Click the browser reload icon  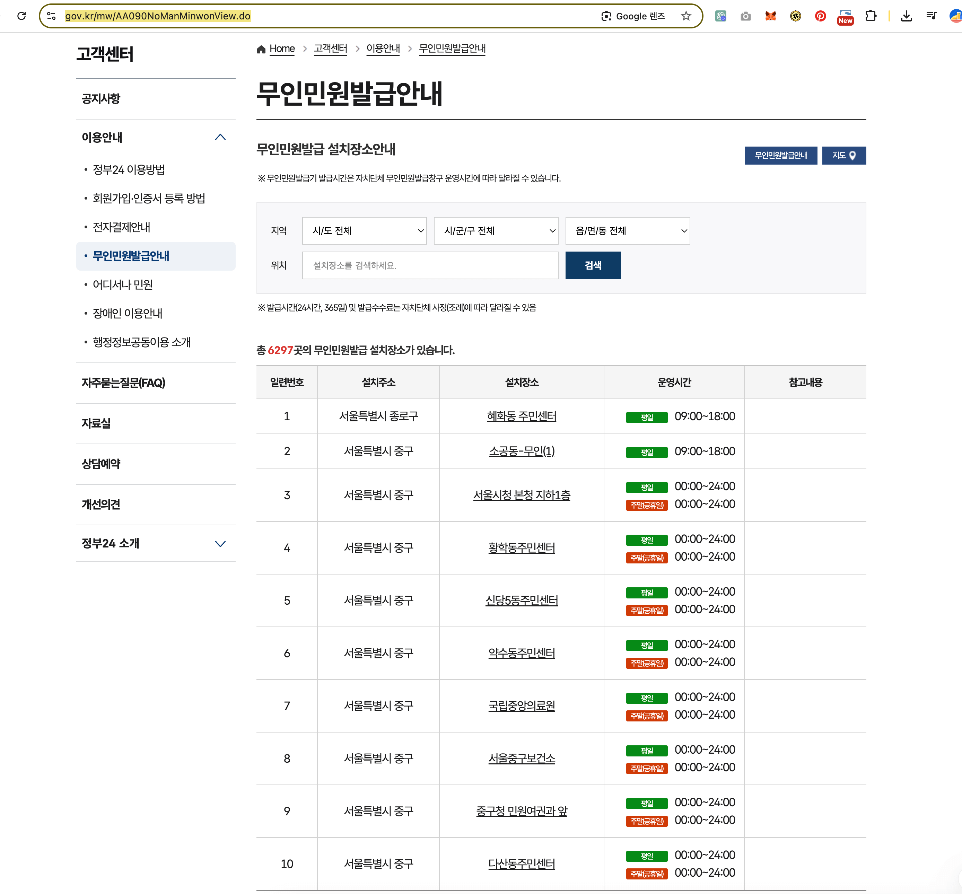tap(21, 16)
